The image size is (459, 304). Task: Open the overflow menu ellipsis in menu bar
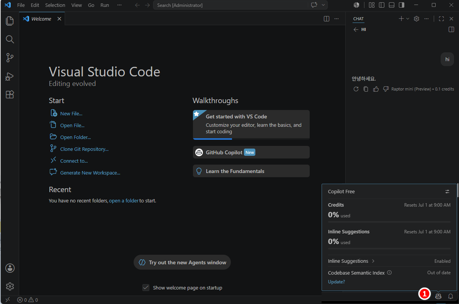[x=119, y=5]
